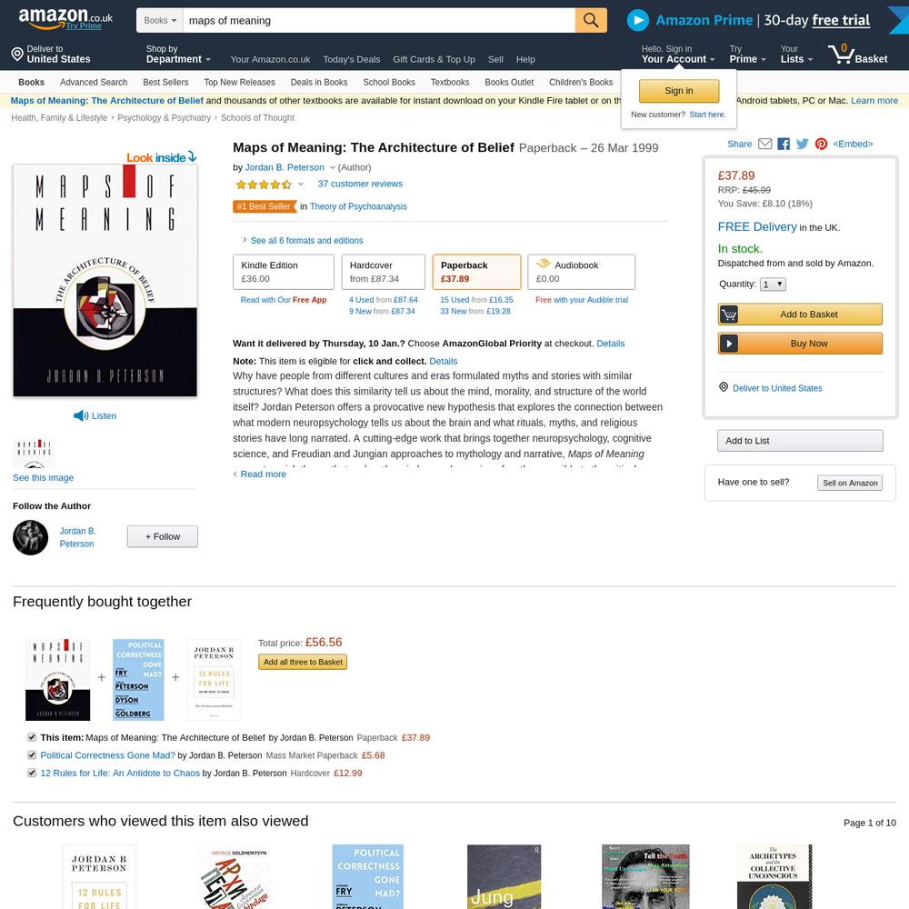The image size is (909, 909).
Task: Open the shopping basket icon
Action: tap(841, 54)
